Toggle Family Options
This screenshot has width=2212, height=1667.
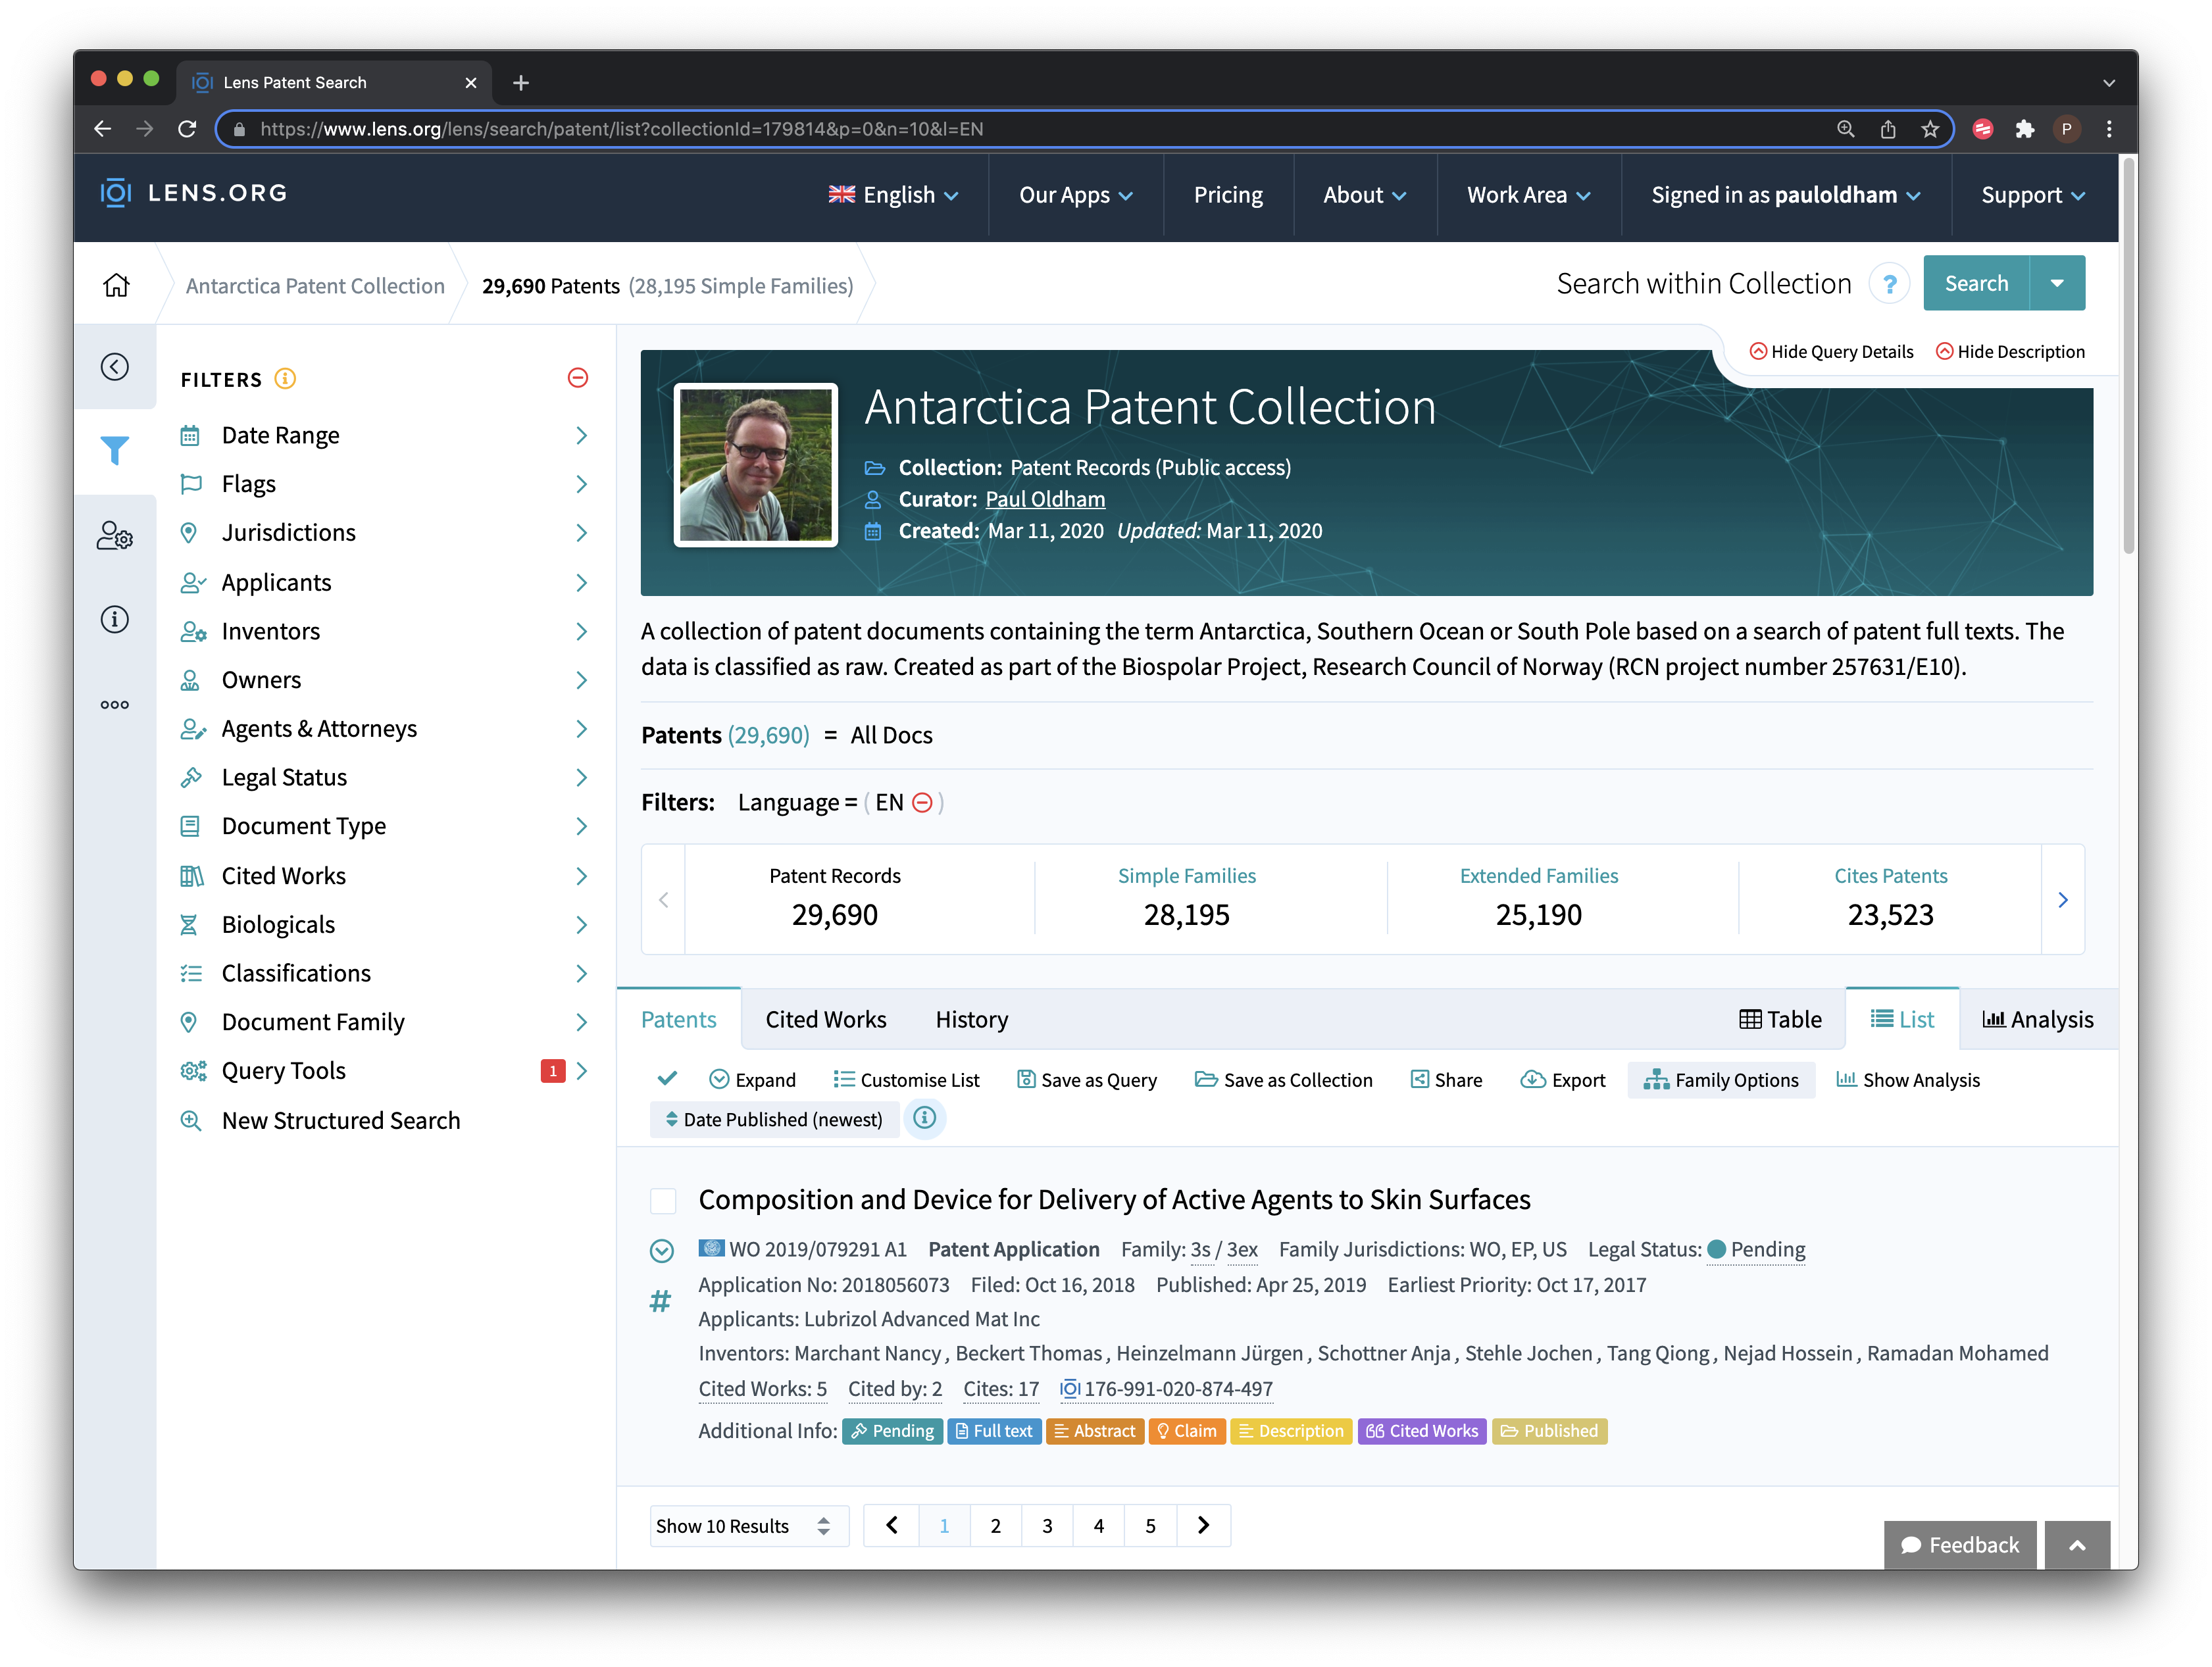pos(1721,1080)
